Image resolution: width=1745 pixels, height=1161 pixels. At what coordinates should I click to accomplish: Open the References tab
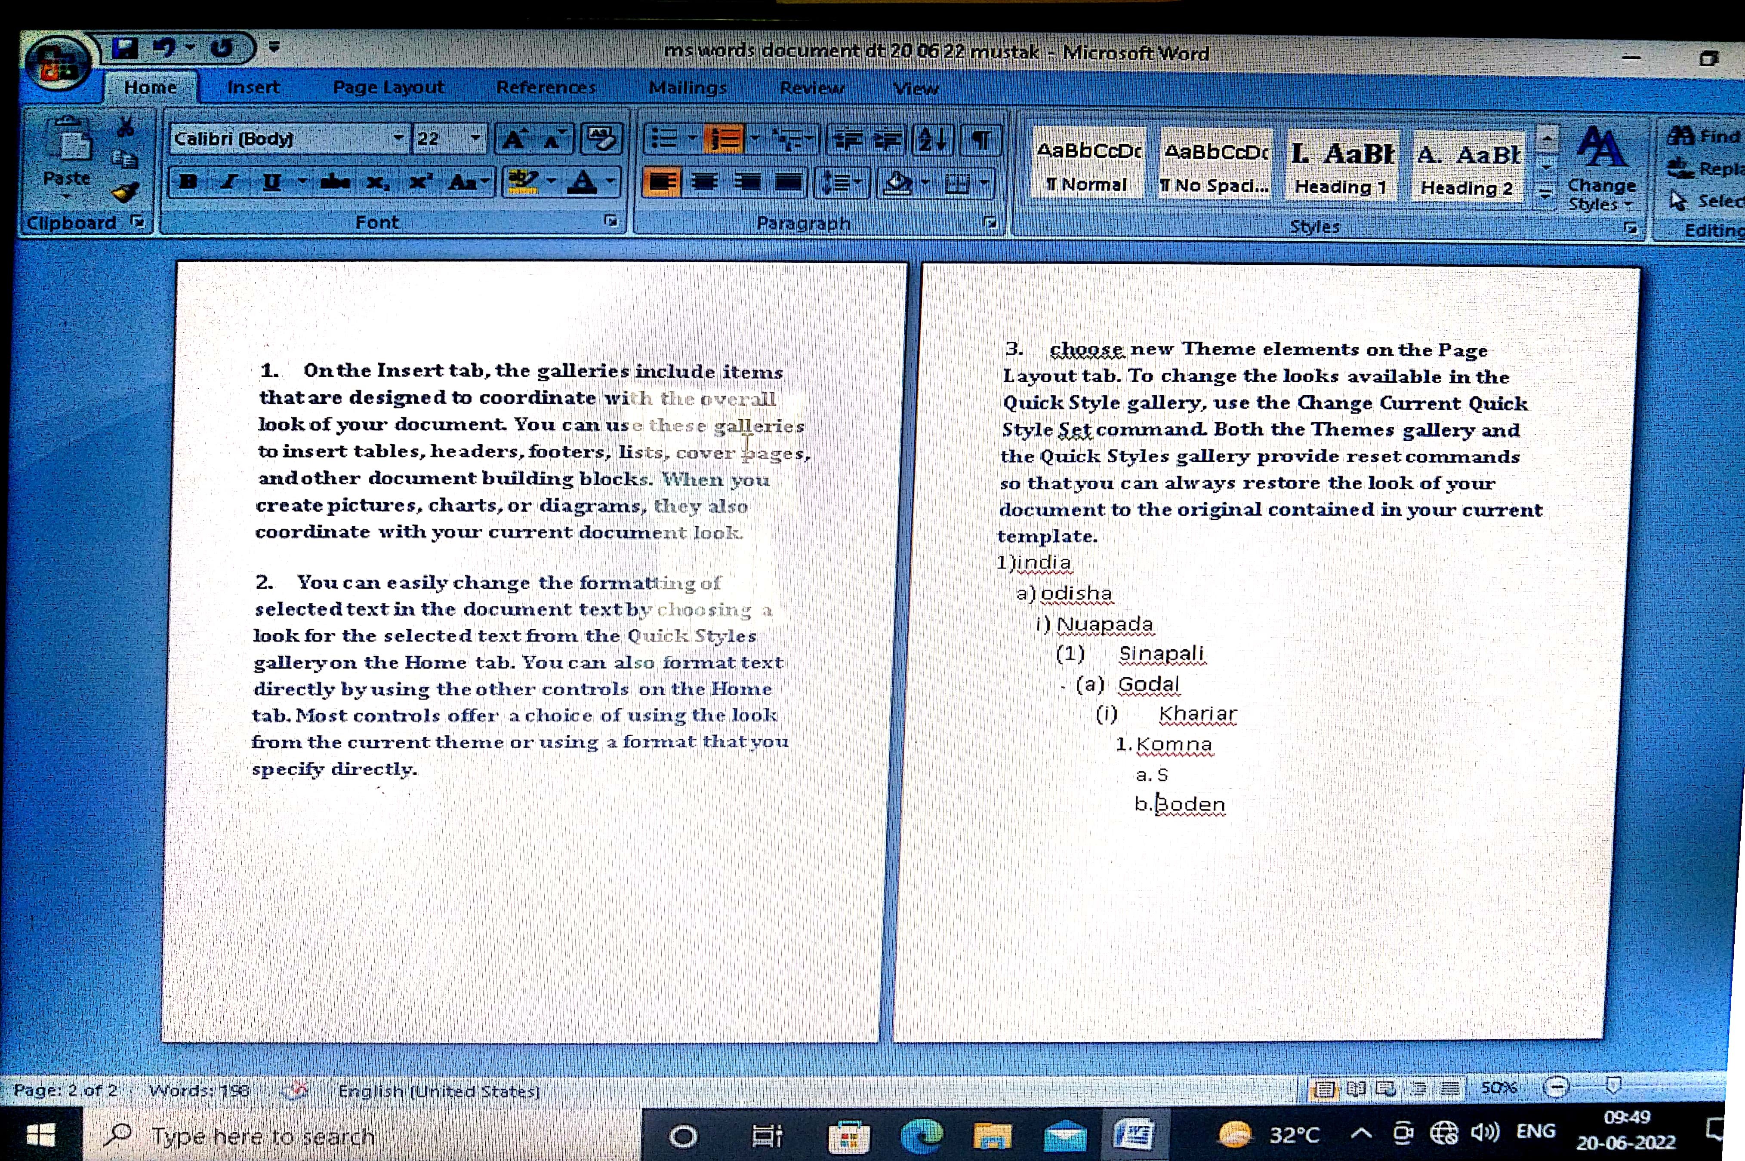tap(546, 87)
